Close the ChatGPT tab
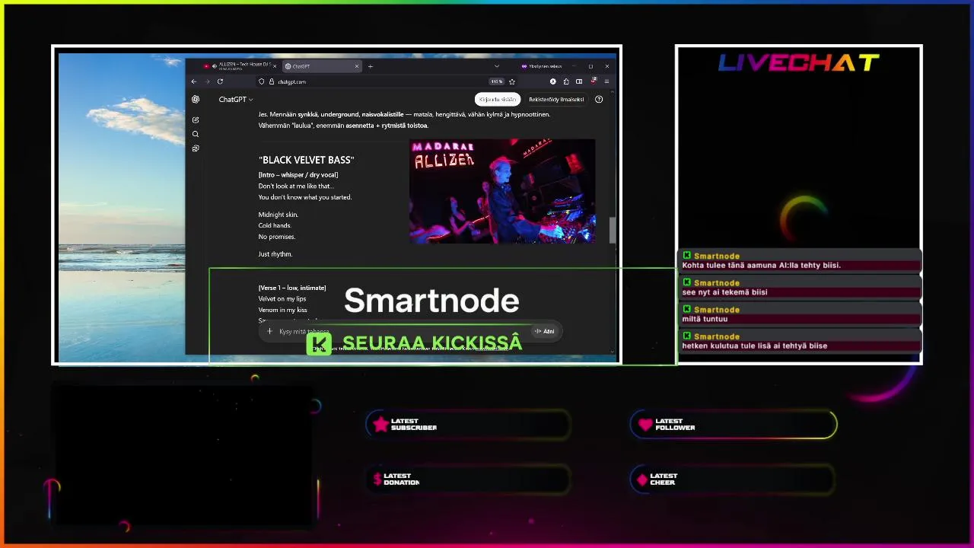The width and height of the screenshot is (974, 548). click(357, 66)
